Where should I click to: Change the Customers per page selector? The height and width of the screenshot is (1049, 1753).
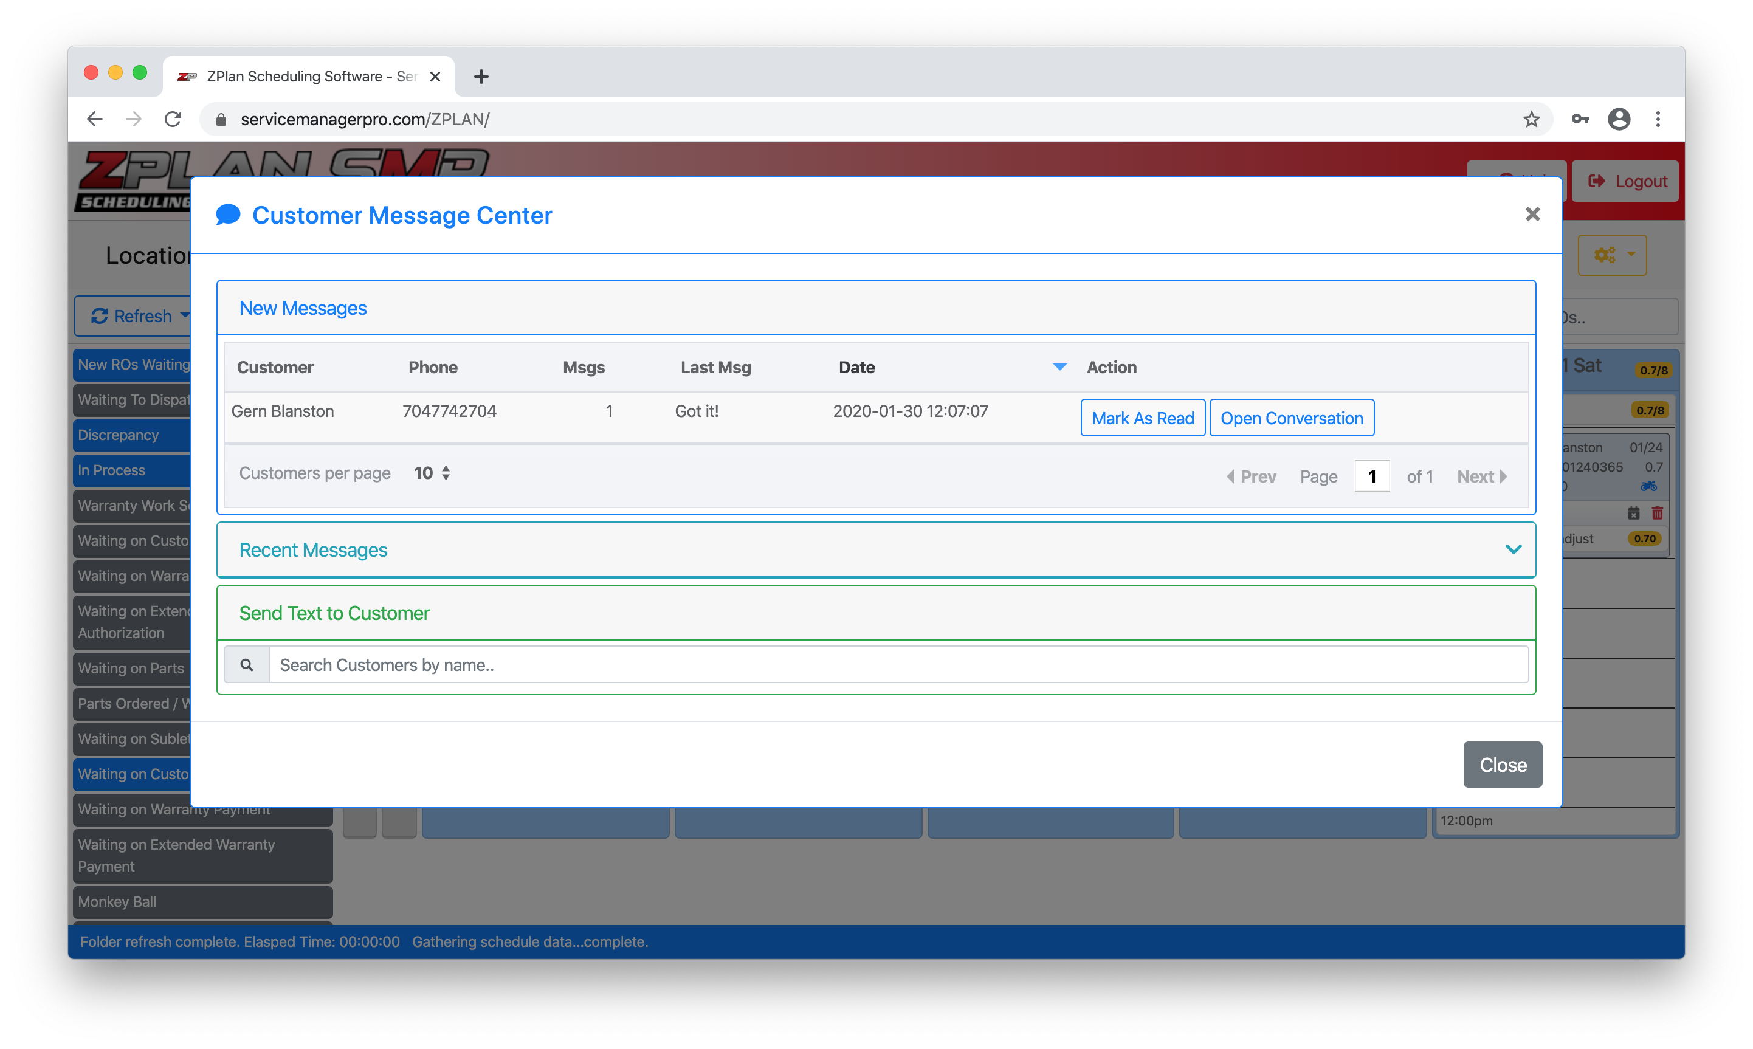coord(432,473)
